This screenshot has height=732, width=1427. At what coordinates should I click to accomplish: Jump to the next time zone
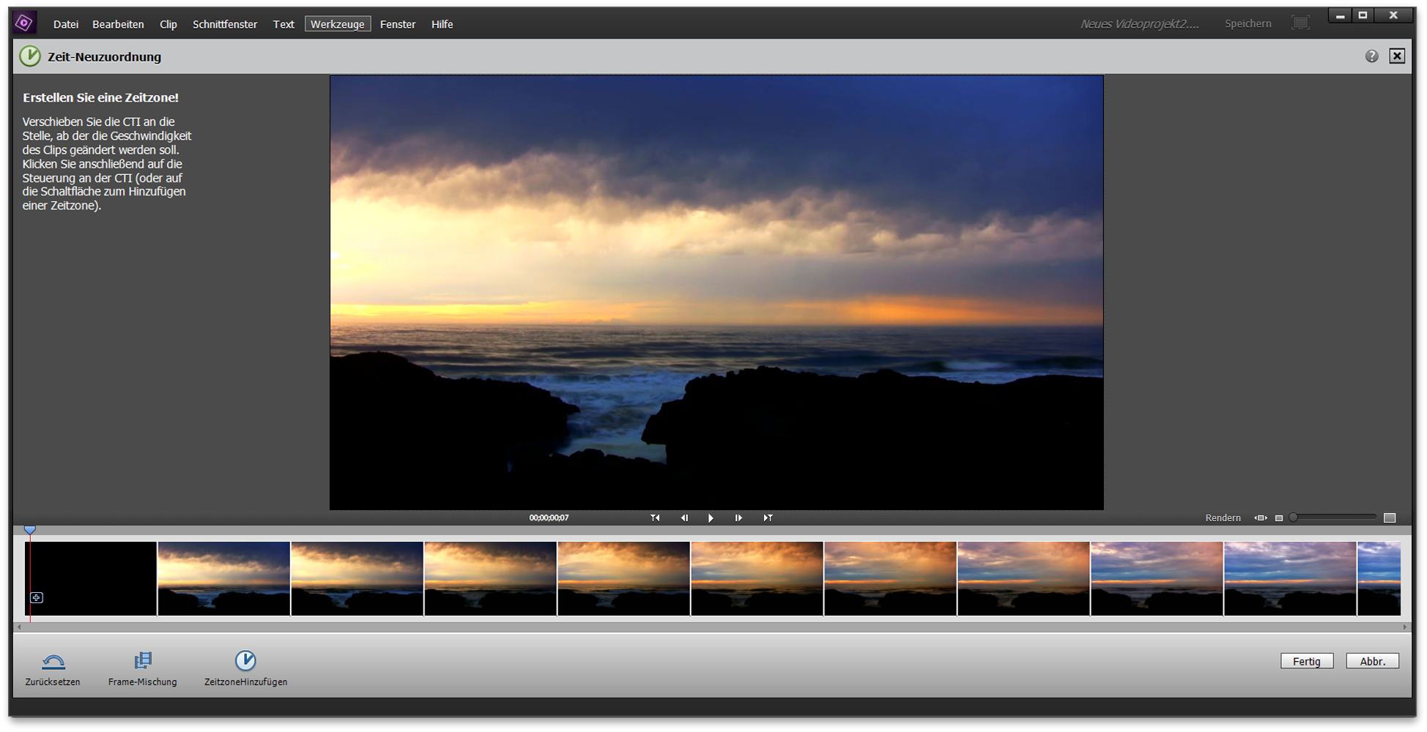coord(768,518)
